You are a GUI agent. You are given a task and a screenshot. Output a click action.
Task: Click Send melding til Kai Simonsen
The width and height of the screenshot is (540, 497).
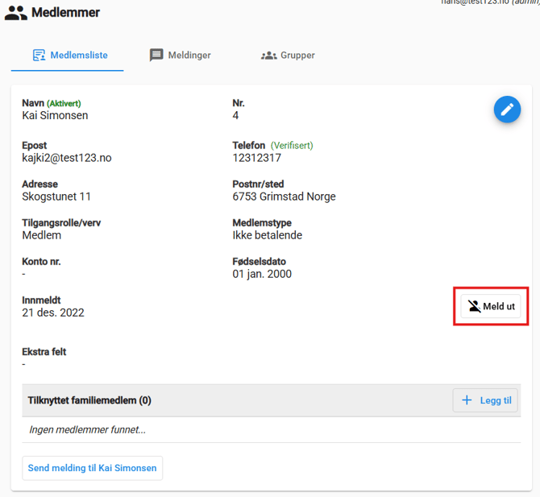(x=92, y=468)
